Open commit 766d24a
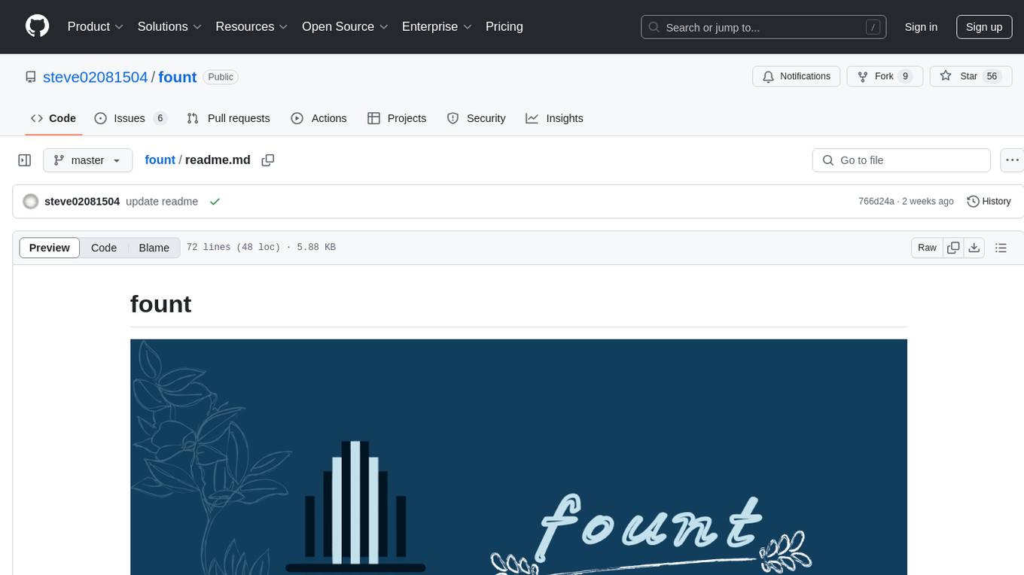Viewport: 1024px width, 575px height. (876, 202)
